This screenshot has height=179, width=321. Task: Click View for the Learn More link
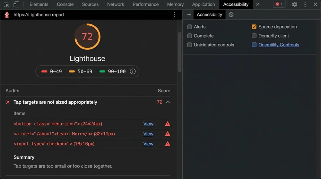click(x=148, y=134)
